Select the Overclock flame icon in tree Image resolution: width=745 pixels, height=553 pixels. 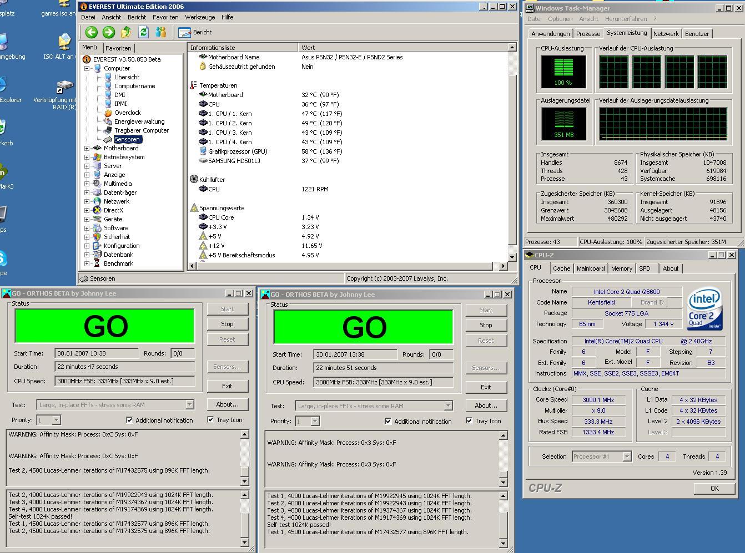click(108, 113)
